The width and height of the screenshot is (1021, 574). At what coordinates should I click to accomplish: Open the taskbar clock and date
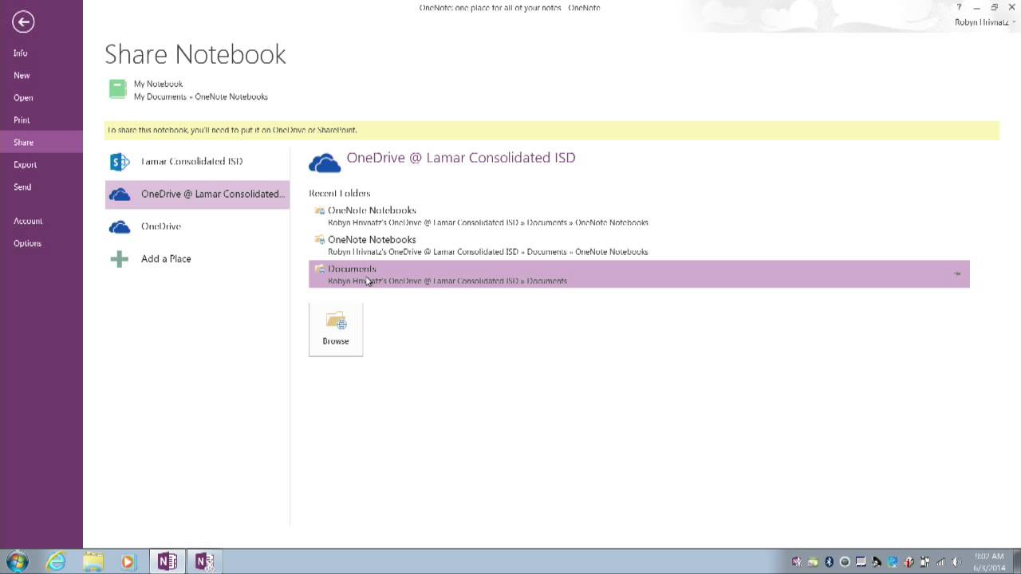pyautogui.click(x=990, y=562)
